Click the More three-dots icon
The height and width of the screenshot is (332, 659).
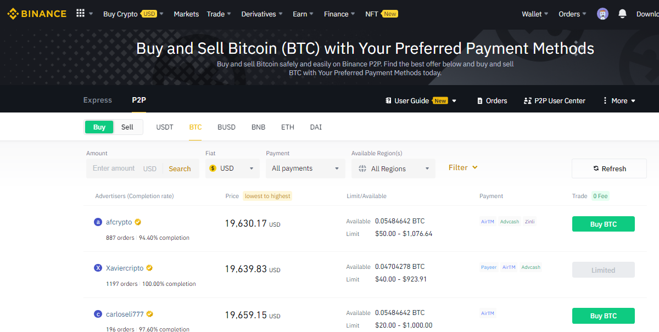pos(605,101)
